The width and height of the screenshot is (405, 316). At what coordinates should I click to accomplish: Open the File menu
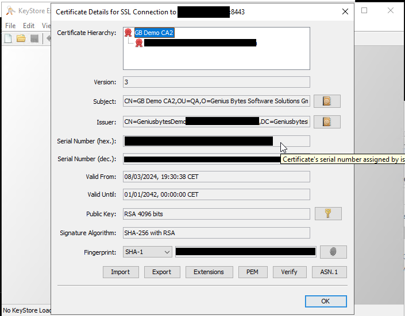10,26
